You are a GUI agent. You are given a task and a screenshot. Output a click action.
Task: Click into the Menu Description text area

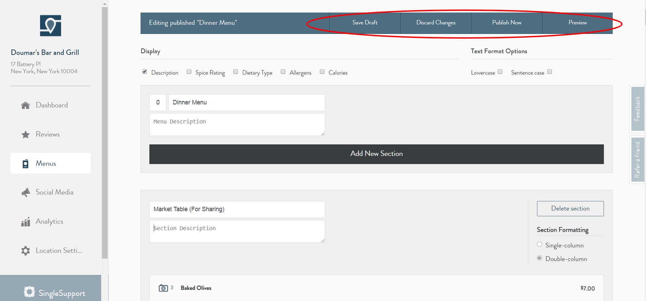click(237, 124)
